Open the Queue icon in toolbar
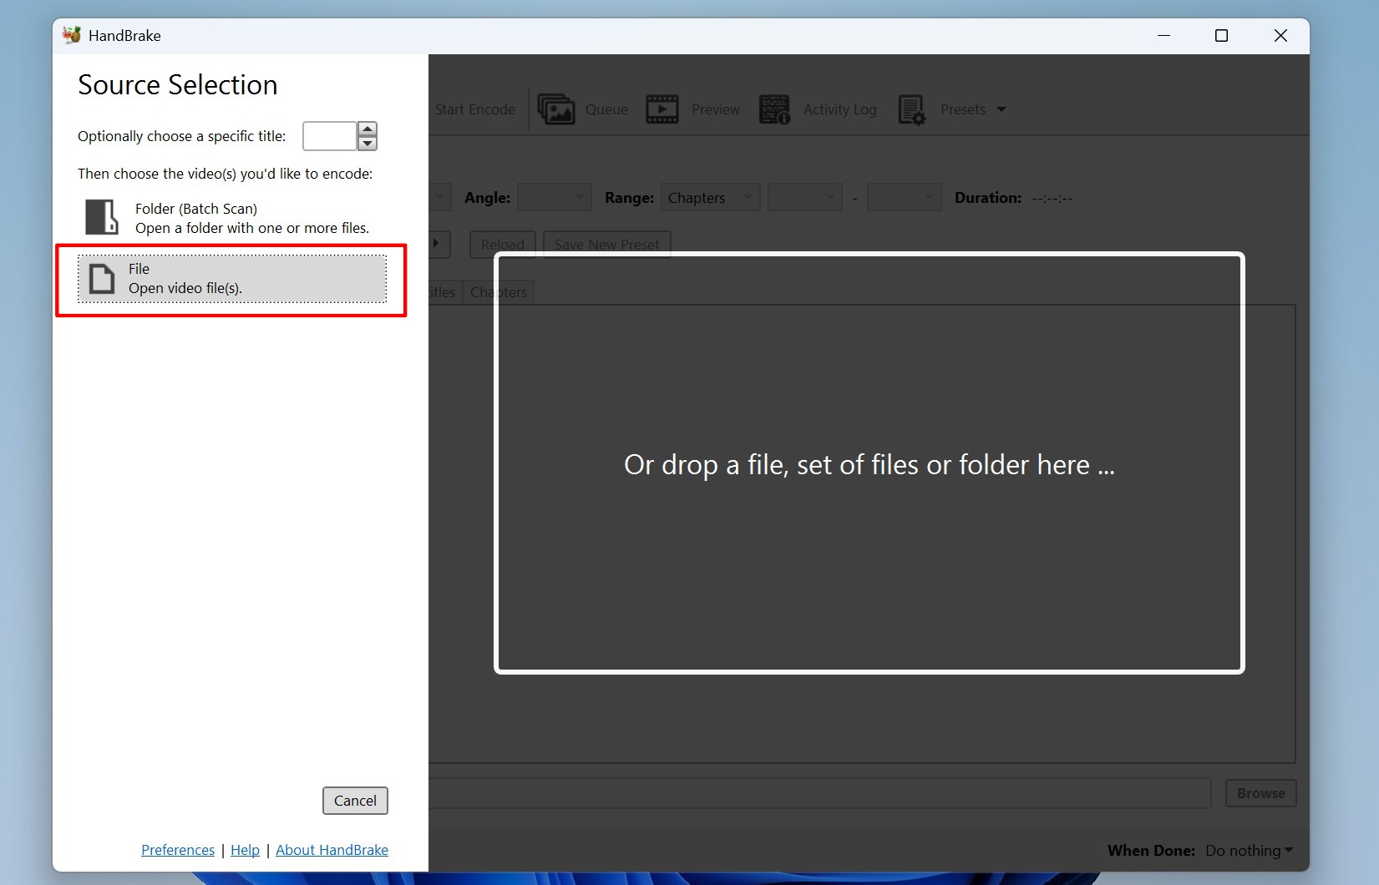1379x885 pixels. click(x=556, y=109)
